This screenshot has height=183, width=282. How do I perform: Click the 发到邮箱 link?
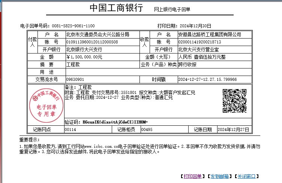pyautogui.click(x=219, y=176)
